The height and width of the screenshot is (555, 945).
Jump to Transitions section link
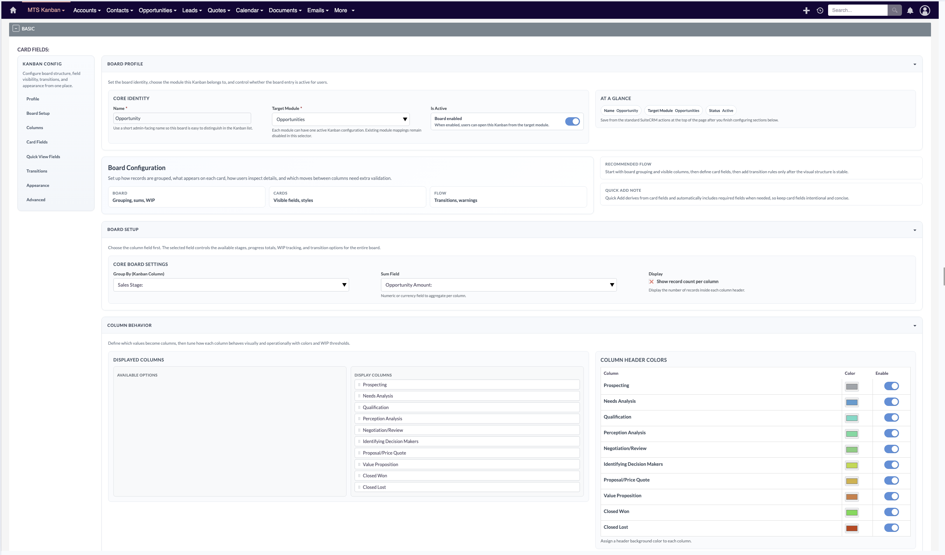(x=37, y=171)
